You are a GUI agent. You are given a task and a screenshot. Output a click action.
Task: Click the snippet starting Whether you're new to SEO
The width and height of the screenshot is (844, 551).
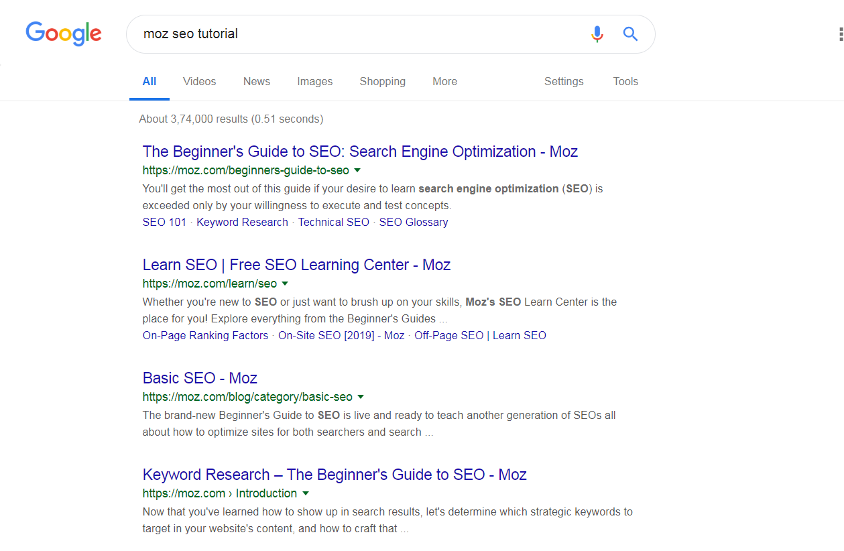coord(379,310)
